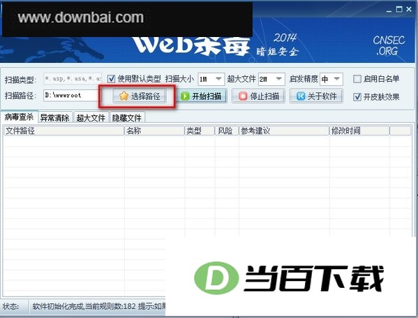Click status text 软件初始化完成
This screenshot has height=318, width=418.
58,306
